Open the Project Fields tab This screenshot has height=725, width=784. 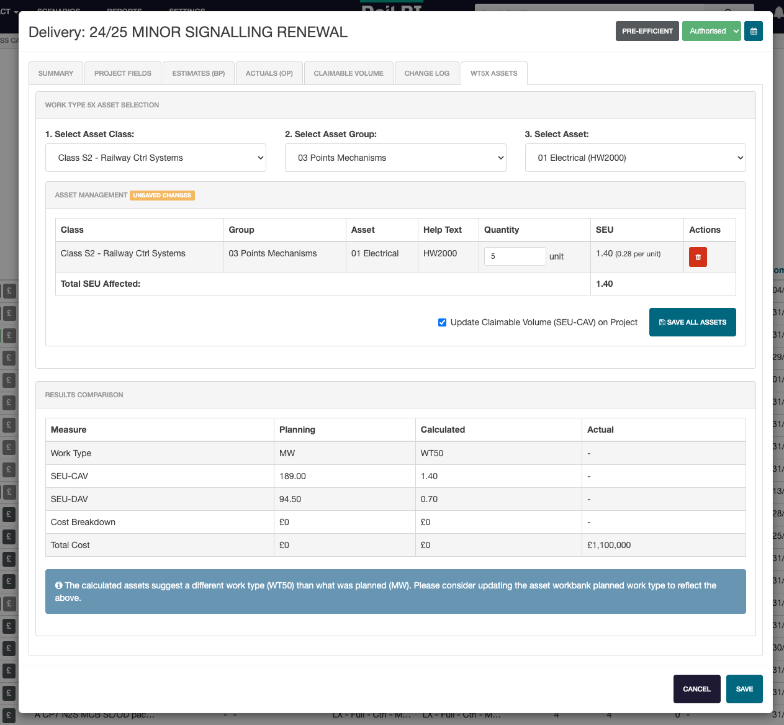coord(123,73)
